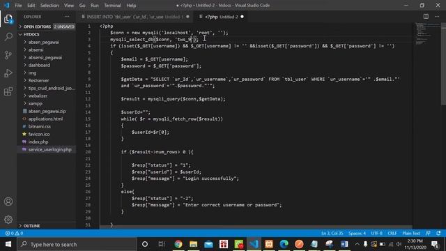Screen dimensions: 446x251
Task: Open the Selection menu
Action: coord(49,6)
